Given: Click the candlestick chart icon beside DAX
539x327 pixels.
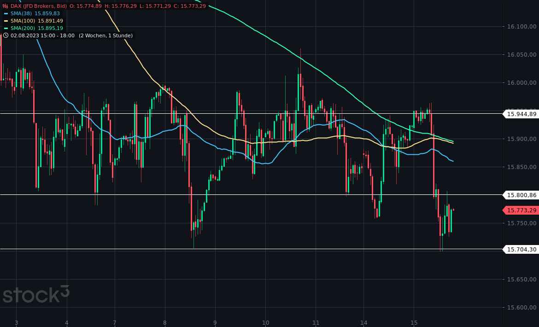Looking at the screenshot, I should point(5,6).
